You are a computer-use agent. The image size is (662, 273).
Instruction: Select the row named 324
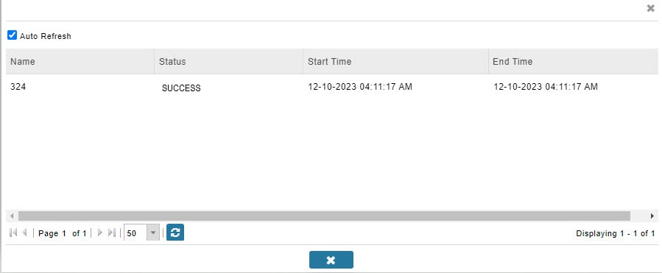point(332,88)
